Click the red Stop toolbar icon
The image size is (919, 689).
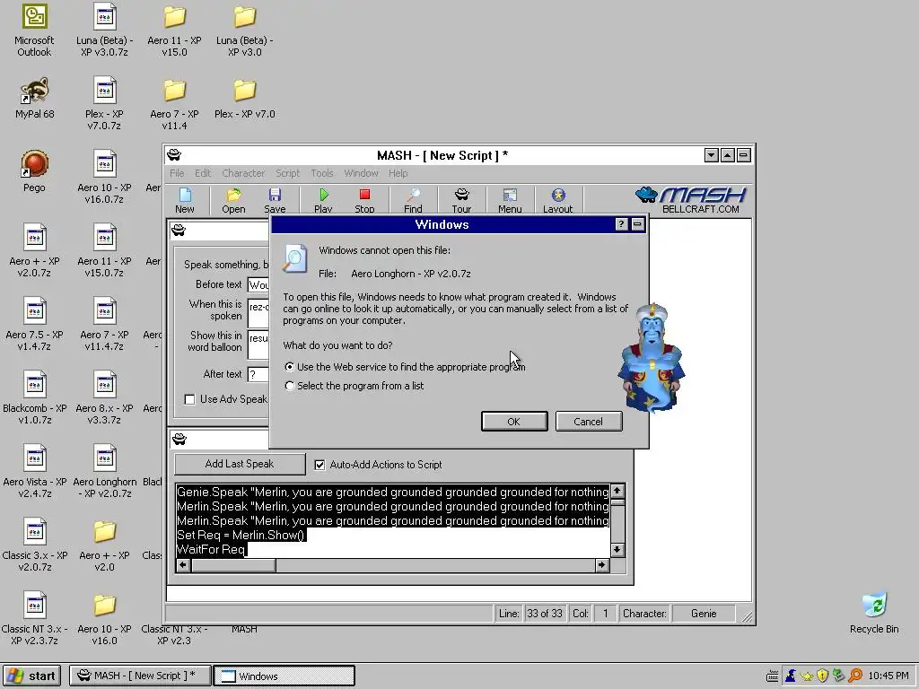(x=364, y=200)
